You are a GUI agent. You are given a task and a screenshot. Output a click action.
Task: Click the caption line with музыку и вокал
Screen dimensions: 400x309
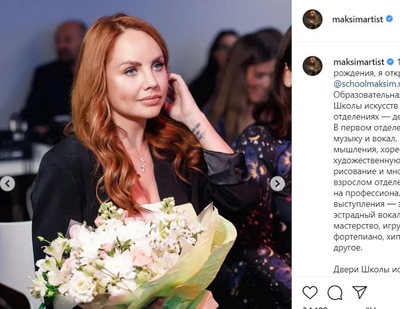[367, 139]
